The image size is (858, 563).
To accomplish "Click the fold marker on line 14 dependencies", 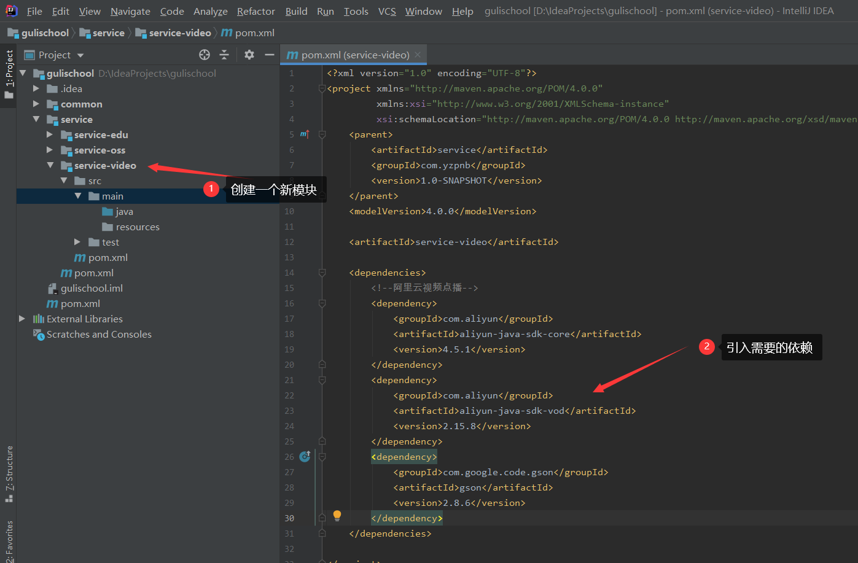I will pos(322,272).
